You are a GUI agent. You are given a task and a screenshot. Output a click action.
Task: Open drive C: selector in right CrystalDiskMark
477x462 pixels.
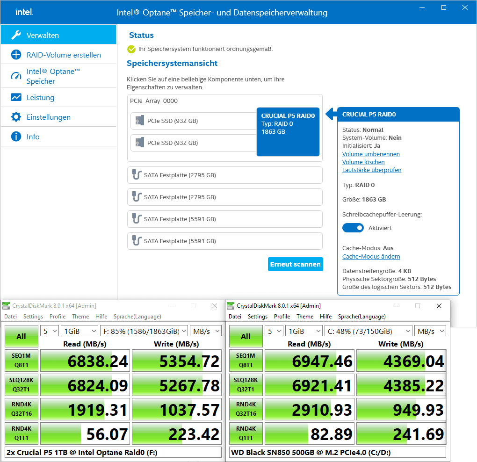tap(369, 331)
